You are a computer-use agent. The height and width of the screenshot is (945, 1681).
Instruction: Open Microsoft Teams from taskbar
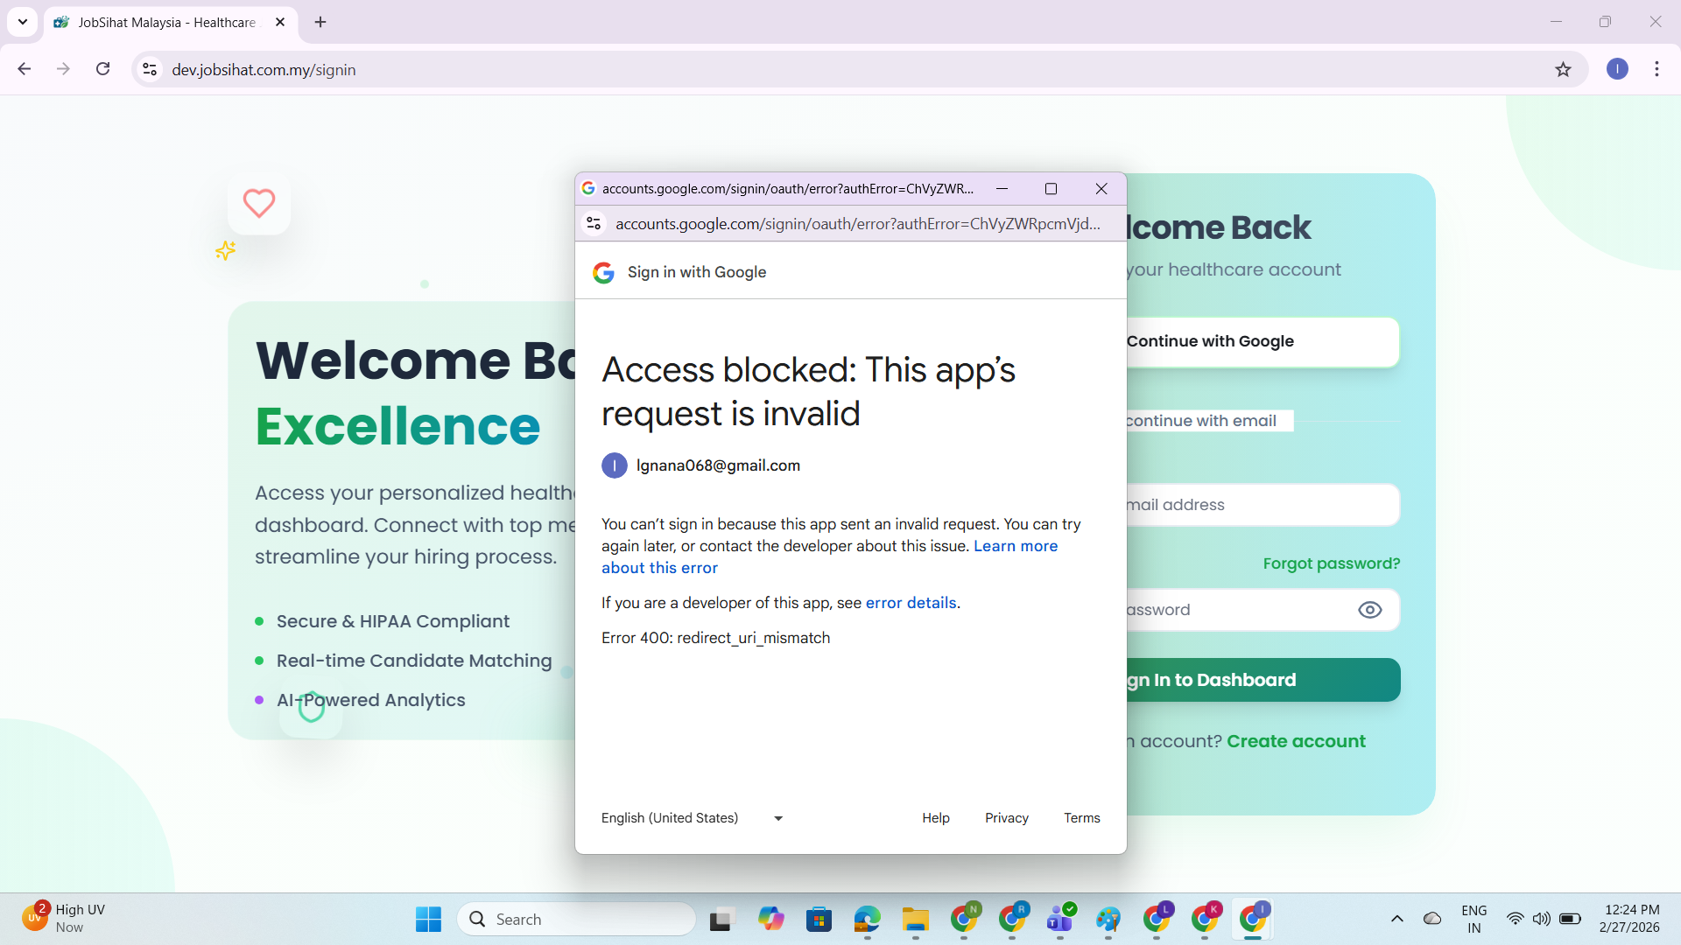pos(1059,919)
